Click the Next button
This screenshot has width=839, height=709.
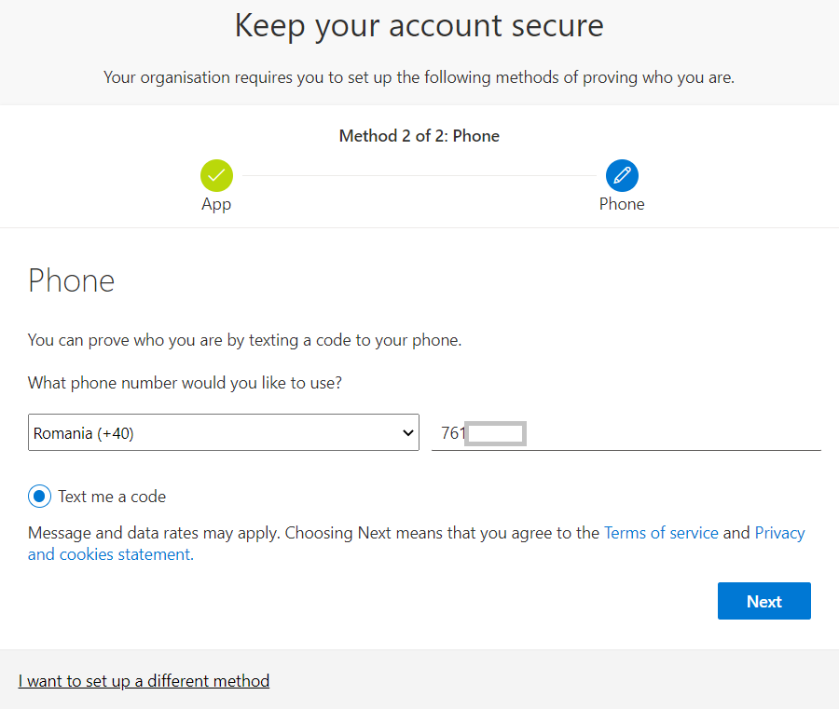point(764,601)
